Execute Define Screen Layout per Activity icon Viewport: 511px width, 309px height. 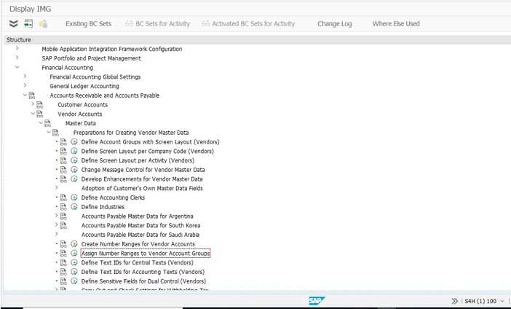[x=74, y=160]
